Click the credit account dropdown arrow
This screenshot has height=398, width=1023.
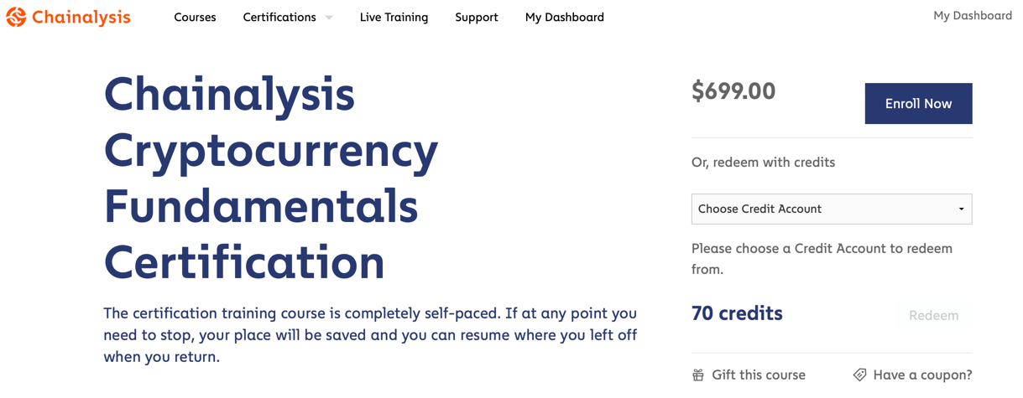pyautogui.click(x=962, y=209)
